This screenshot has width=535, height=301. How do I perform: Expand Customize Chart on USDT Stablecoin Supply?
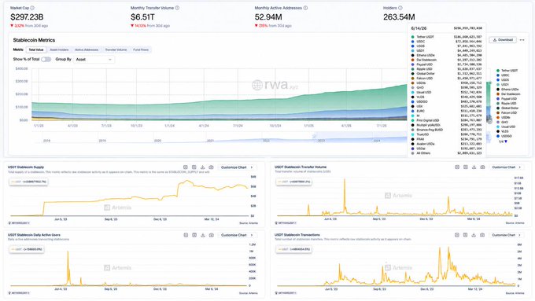[237, 167]
